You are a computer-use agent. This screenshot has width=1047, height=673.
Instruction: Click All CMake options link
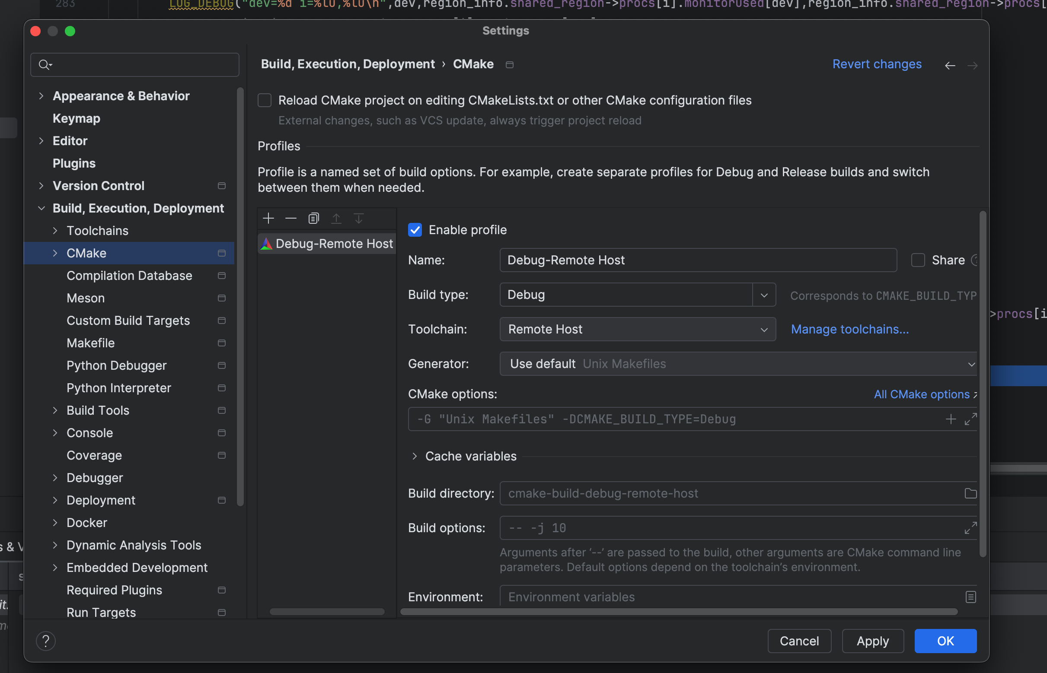[x=922, y=393]
